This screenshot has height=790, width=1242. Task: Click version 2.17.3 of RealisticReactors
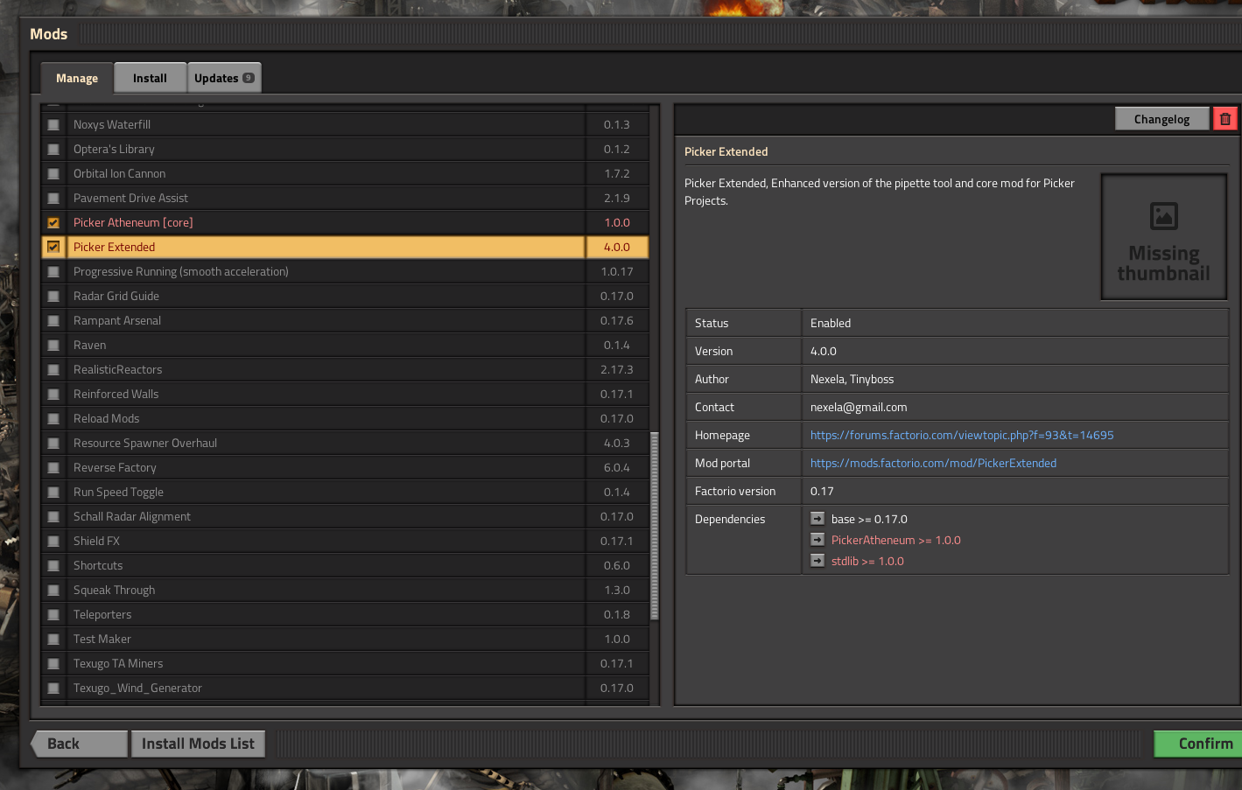coord(617,370)
